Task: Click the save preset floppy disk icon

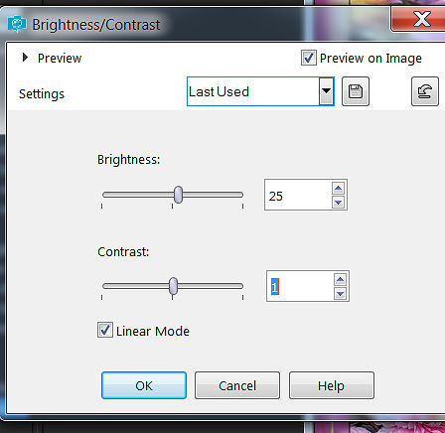Action: [x=356, y=91]
